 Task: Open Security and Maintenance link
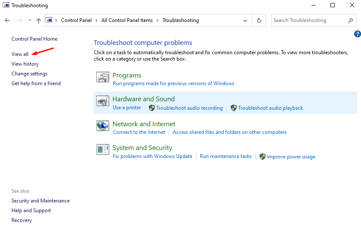coord(40,201)
